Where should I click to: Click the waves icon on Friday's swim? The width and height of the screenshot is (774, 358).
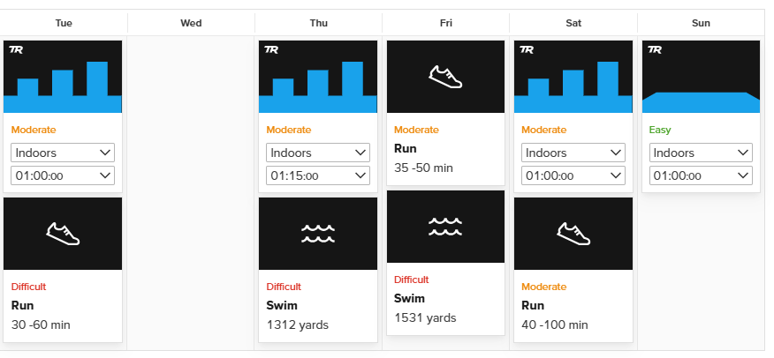445,227
